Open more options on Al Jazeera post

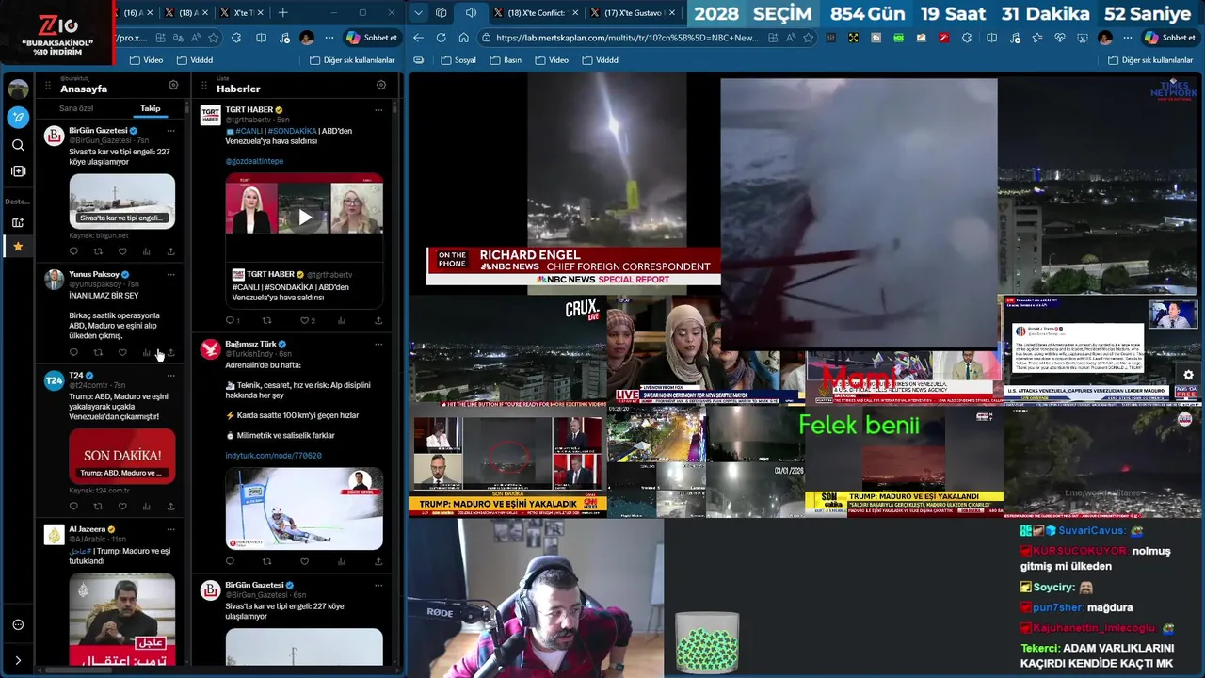click(170, 529)
